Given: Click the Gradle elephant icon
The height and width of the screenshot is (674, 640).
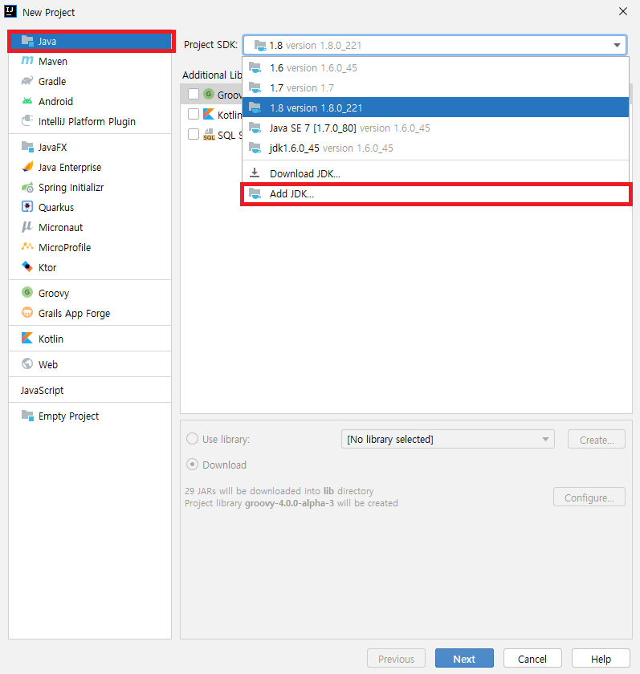Looking at the screenshot, I should (27, 81).
